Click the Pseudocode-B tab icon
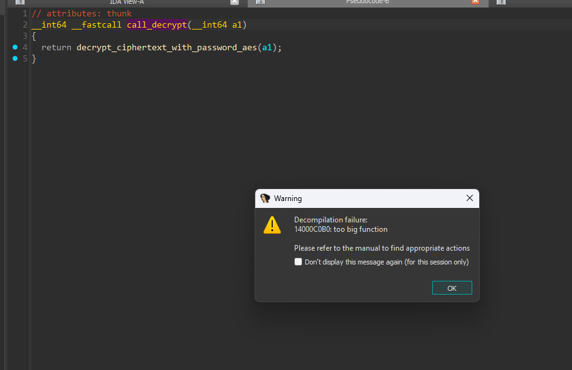This screenshot has width=572, height=370. click(x=260, y=3)
